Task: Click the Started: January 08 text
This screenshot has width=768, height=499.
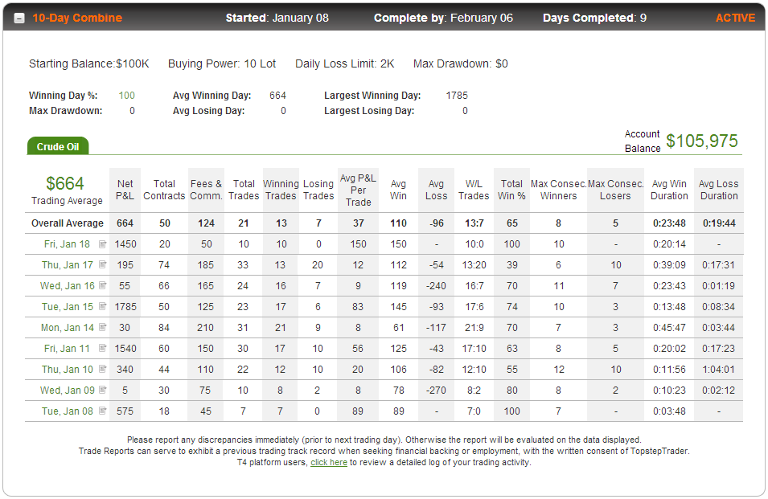Action: pos(277,18)
